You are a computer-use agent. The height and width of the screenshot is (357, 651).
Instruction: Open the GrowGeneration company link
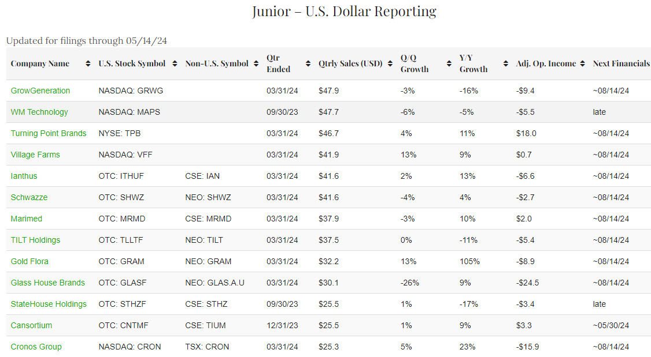click(x=40, y=91)
